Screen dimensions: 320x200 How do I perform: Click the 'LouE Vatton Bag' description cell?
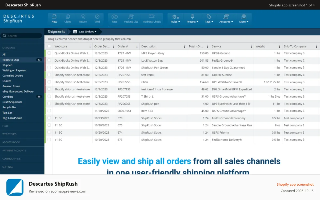[x=163, y=60]
